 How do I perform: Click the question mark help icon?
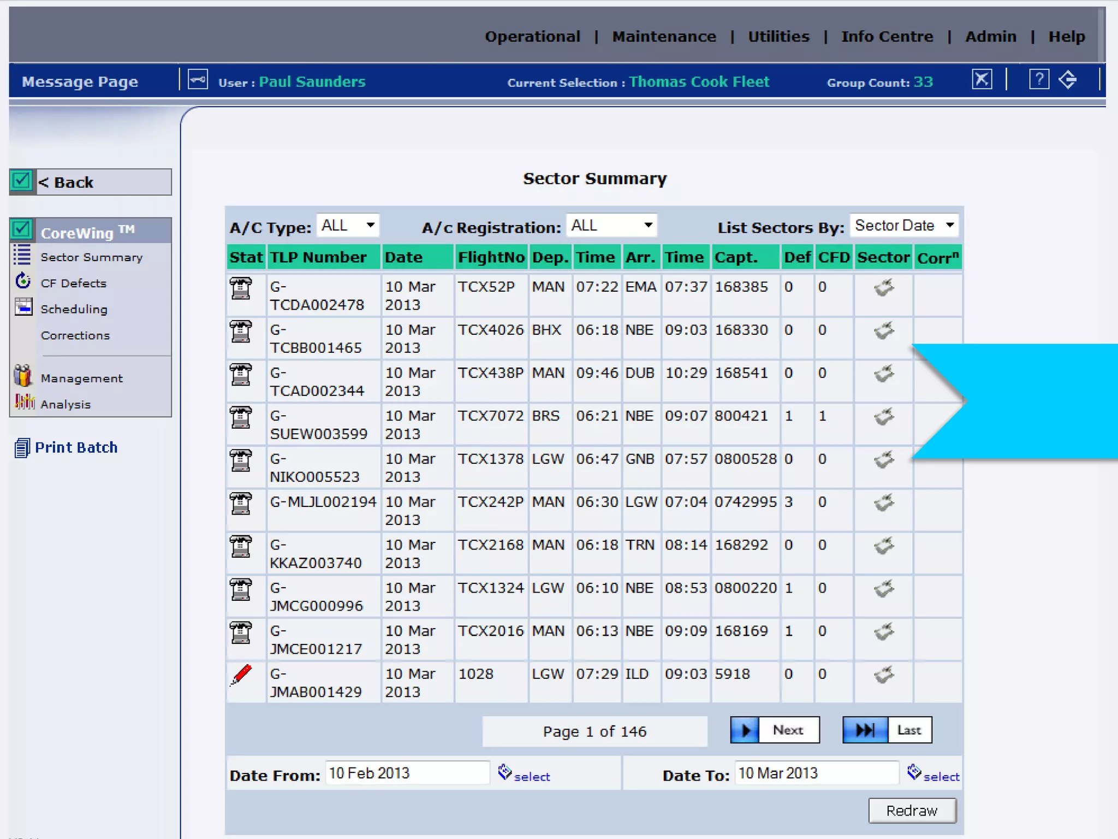pyautogui.click(x=1039, y=80)
